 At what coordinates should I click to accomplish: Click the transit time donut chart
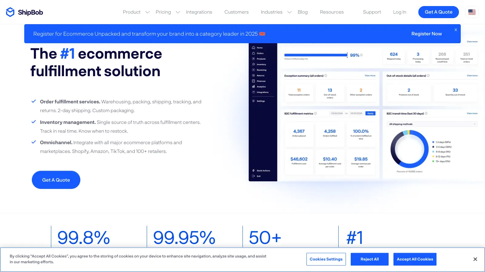409,149
